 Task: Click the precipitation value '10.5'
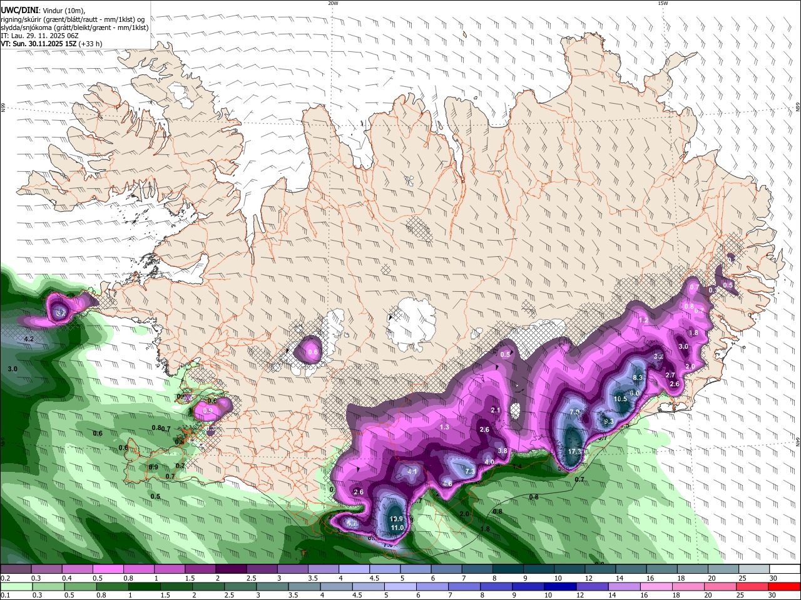620,399
